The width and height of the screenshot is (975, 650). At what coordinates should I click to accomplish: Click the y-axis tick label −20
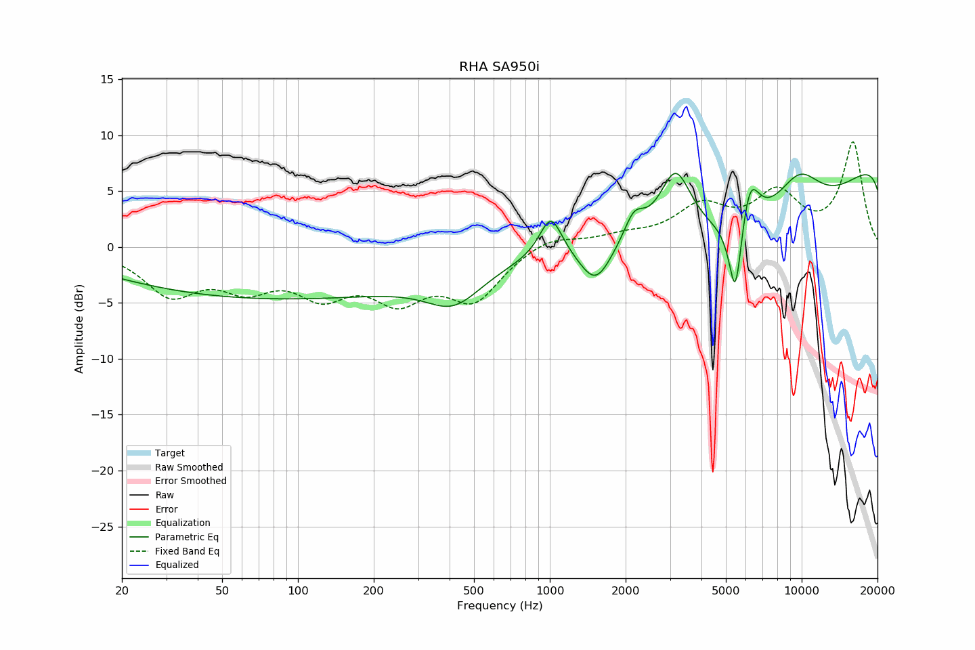[102, 471]
